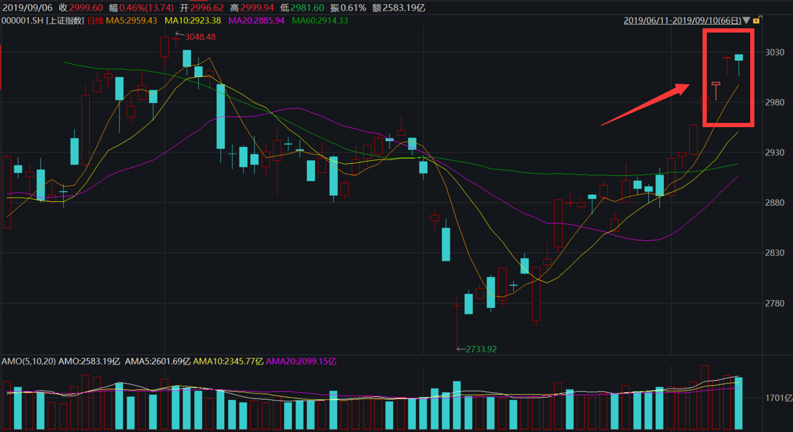Toggle the MA5 indicator label

pos(131,20)
